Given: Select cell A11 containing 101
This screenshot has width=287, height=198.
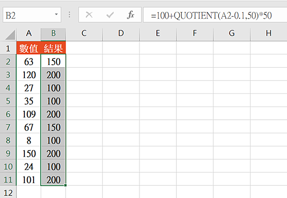Looking at the screenshot, I should coord(29,179).
